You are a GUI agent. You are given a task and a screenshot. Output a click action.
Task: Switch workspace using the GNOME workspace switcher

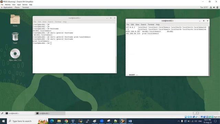tap(196, 113)
